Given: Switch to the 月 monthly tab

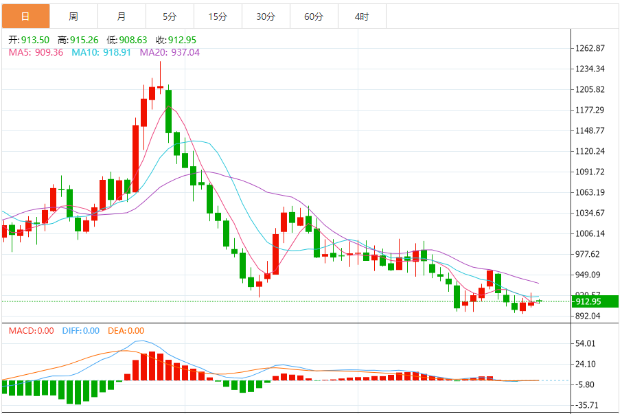Looking at the screenshot, I should (x=122, y=16).
